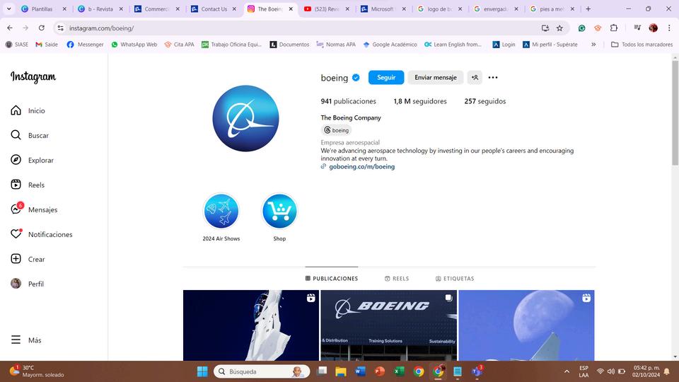Click the address bar URL
The image size is (679, 382).
point(101,28)
